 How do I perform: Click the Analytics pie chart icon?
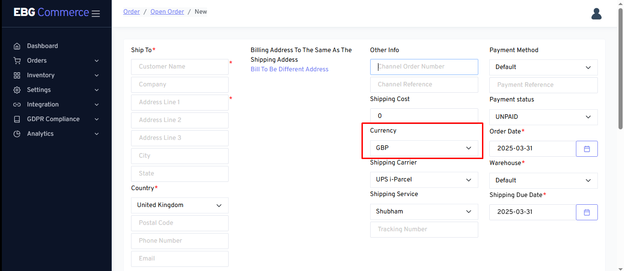[17, 134]
